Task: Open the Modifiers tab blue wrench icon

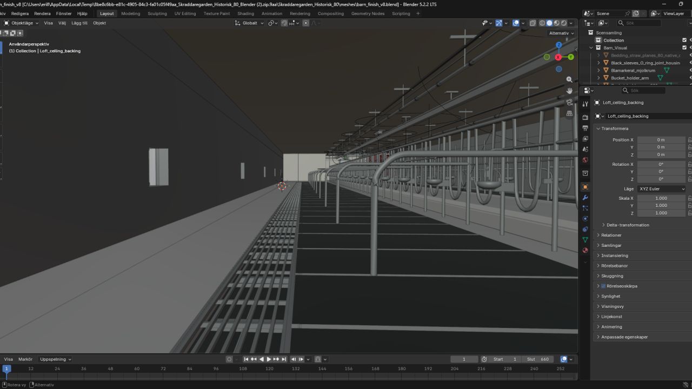Action: click(x=585, y=198)
